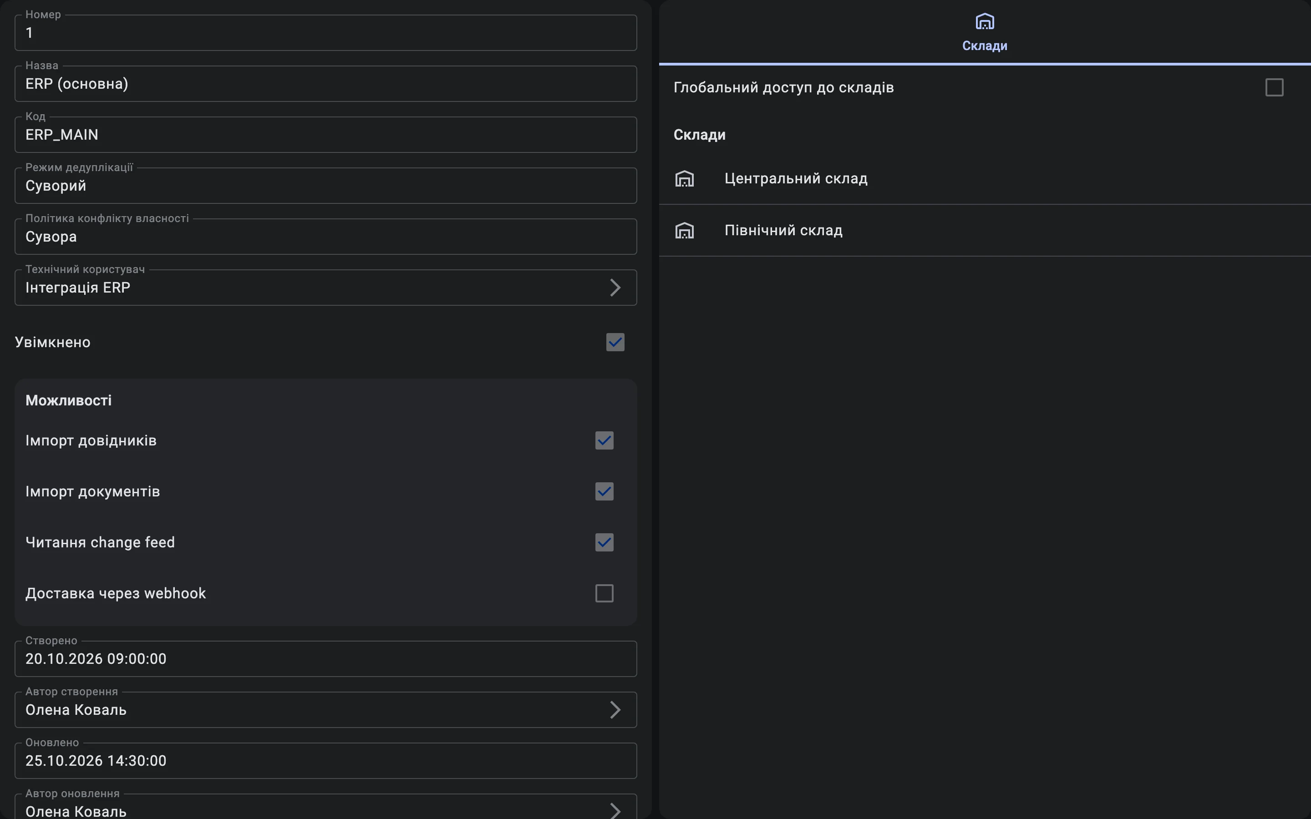Click the Код field with ERP_MAIN

click(x=325, y=135)
